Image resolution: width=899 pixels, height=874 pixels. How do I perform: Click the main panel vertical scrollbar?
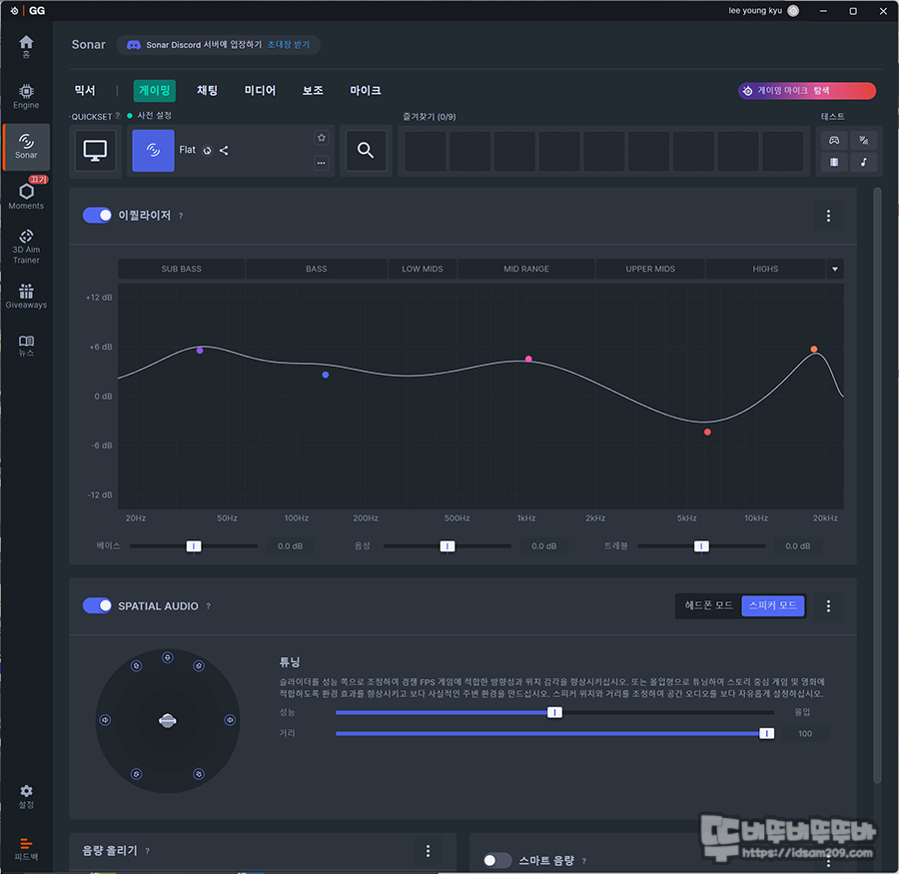pos(877,485)
